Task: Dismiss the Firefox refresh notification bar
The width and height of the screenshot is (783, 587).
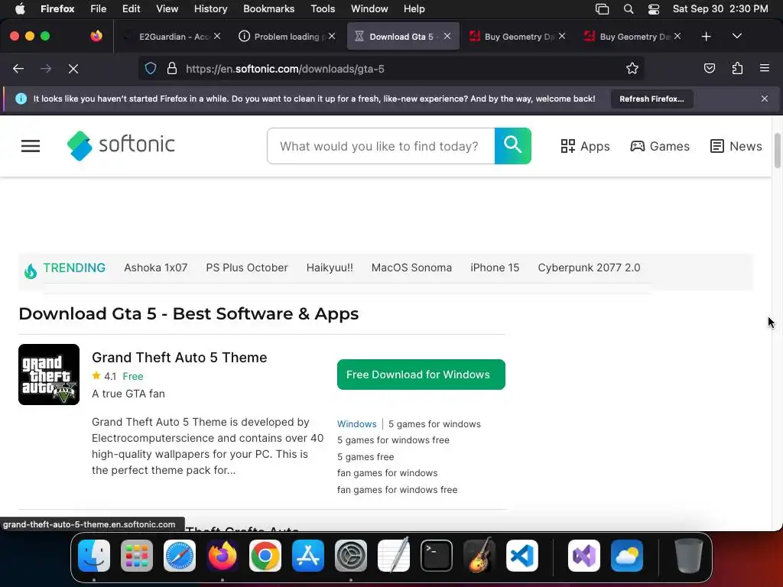Action: coord(765,99)
